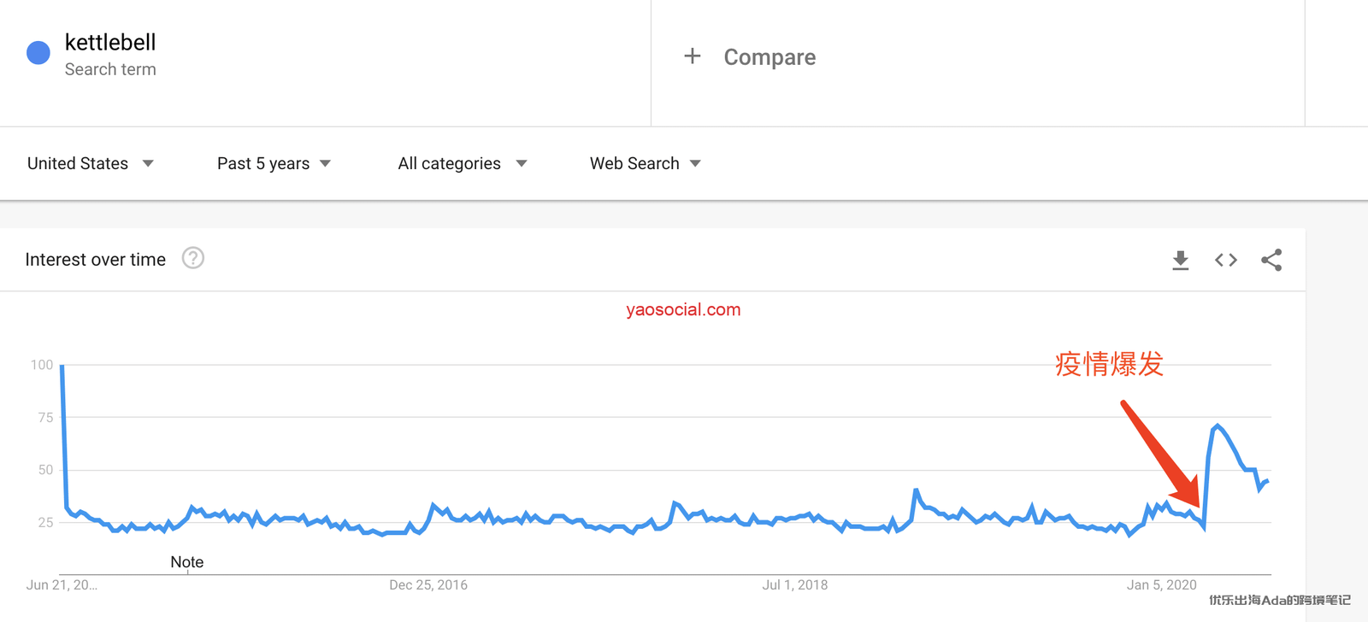Click the Dec 25, 2016 axis label

click(428, 585)
